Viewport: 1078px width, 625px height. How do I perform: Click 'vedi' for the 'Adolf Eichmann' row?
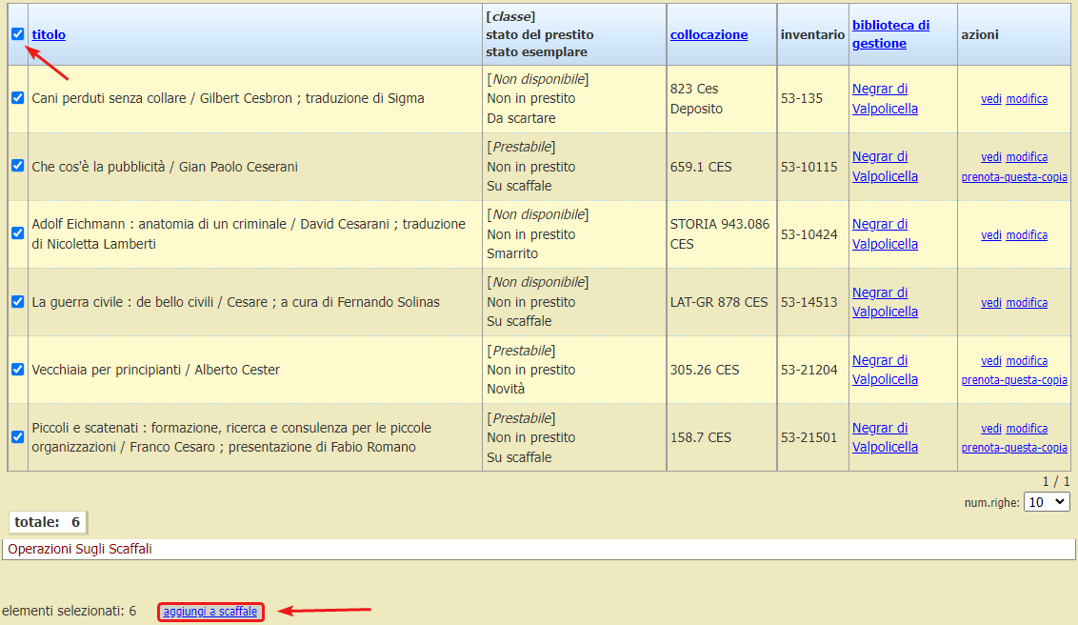coord(991,235)
